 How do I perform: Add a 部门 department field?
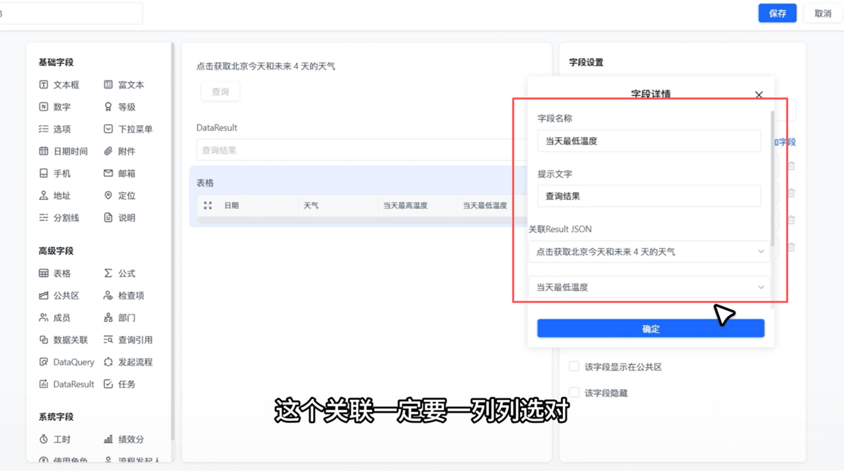pyautogui.click(x=119, y=317)
